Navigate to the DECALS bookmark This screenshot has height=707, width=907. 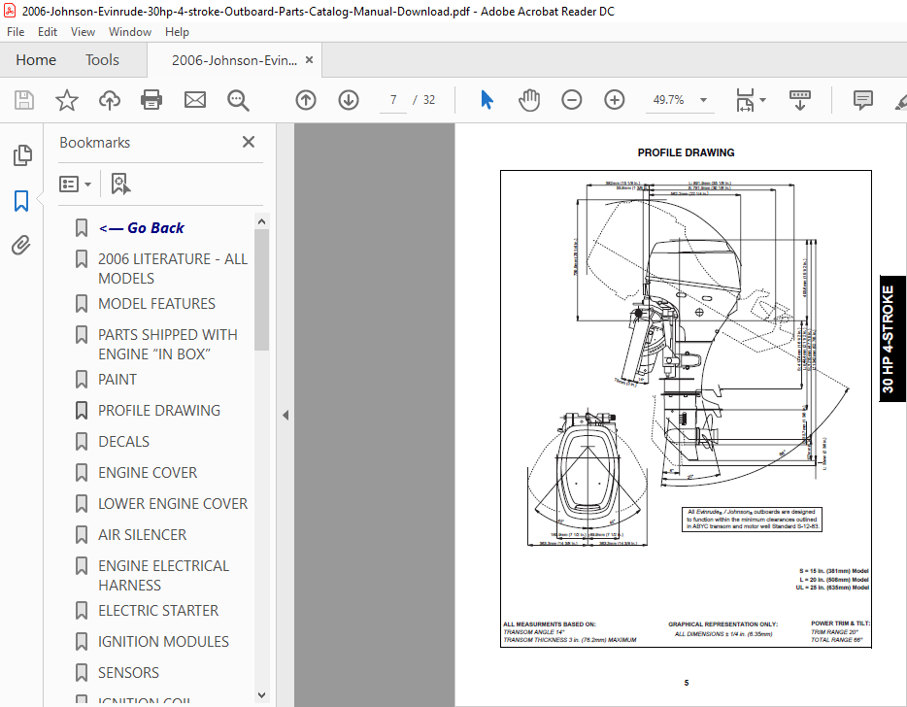[x=123, y=442]
